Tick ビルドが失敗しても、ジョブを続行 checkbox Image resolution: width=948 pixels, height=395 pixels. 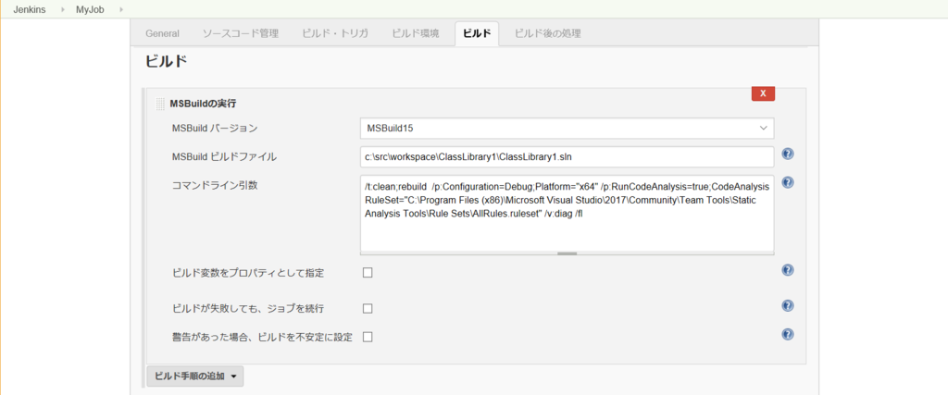[x=368, y=309]
